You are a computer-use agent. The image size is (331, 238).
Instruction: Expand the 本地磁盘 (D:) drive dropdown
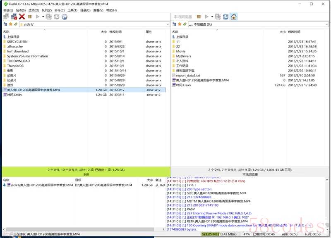point(327,24)
